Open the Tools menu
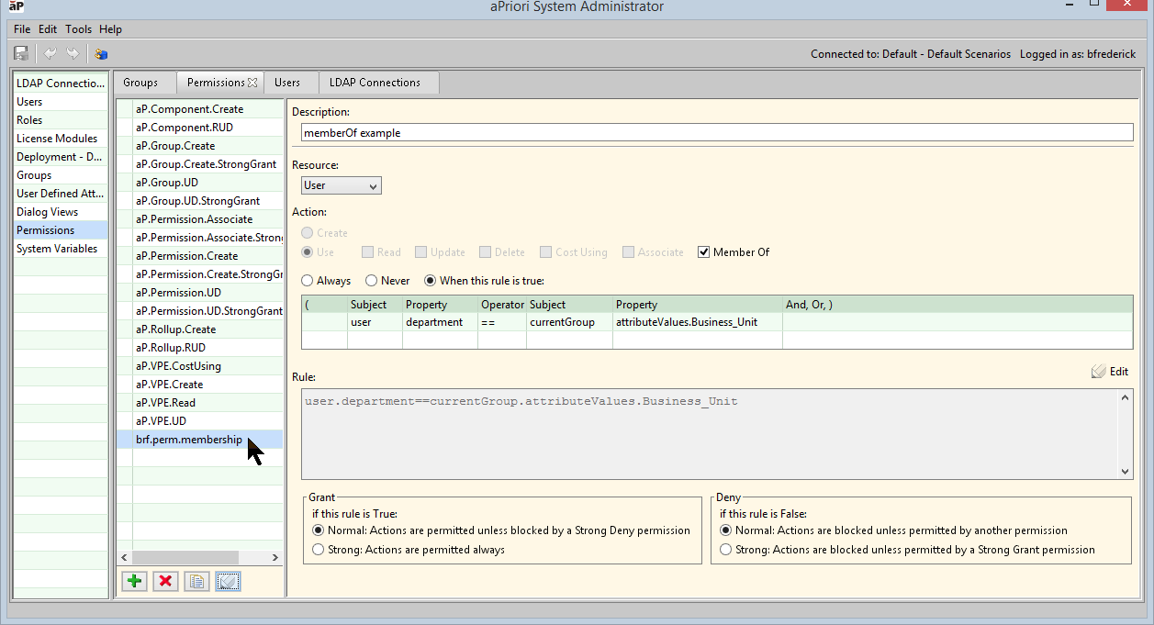This screenshot has height=625, width=1154. (x=78, y=29)
